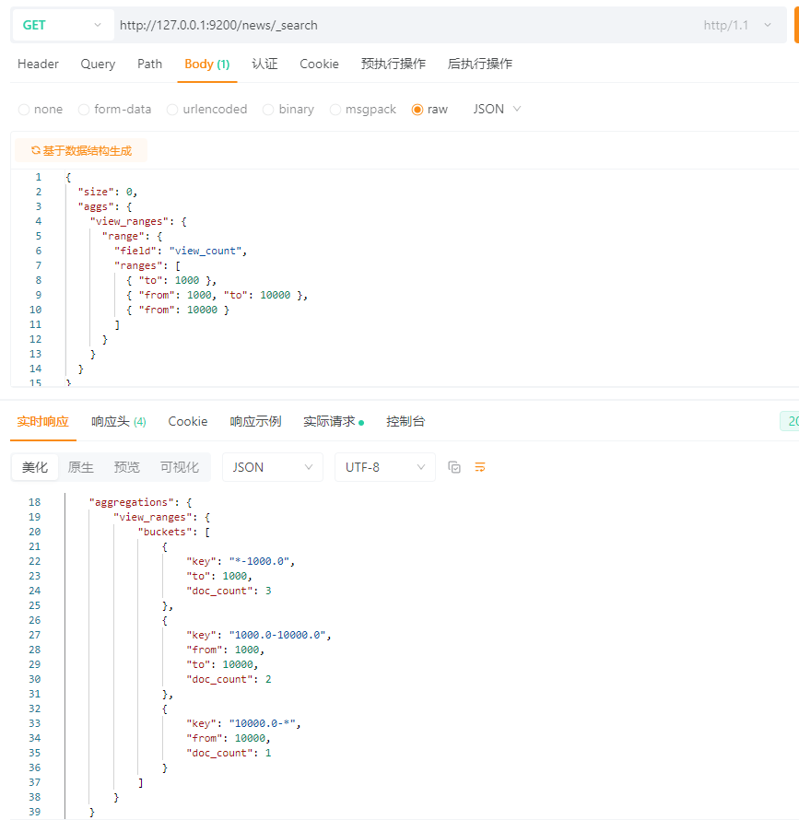Click the 基于数据结构生成 button
This screenshot has height=820, width=799.
pyautogui.click(x=81, y=150)
